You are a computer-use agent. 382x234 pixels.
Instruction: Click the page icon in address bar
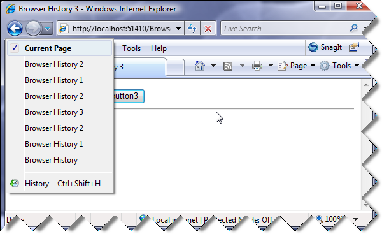coord(64,29)
